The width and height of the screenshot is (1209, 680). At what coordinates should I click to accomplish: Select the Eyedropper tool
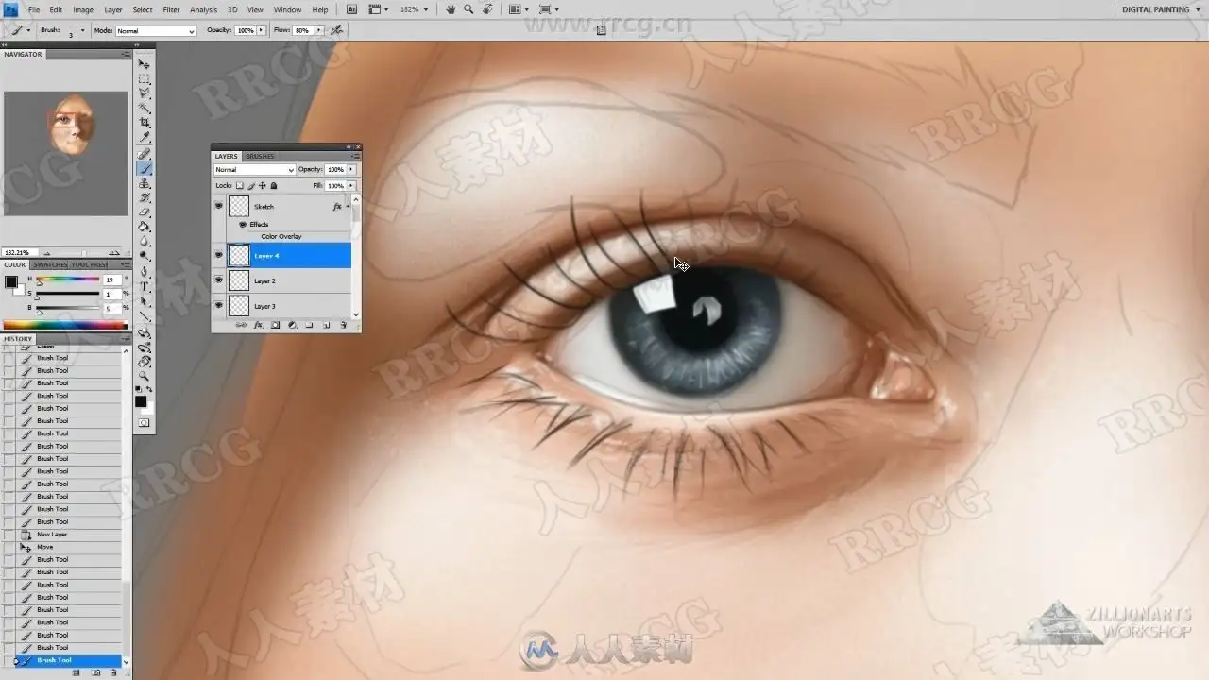pyautogui.click(x=145, y=138)
